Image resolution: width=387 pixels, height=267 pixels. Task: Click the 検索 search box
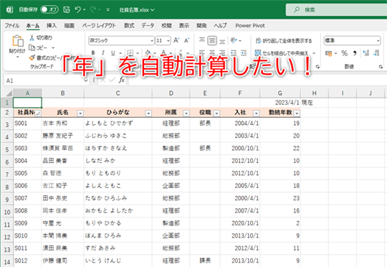336,9
